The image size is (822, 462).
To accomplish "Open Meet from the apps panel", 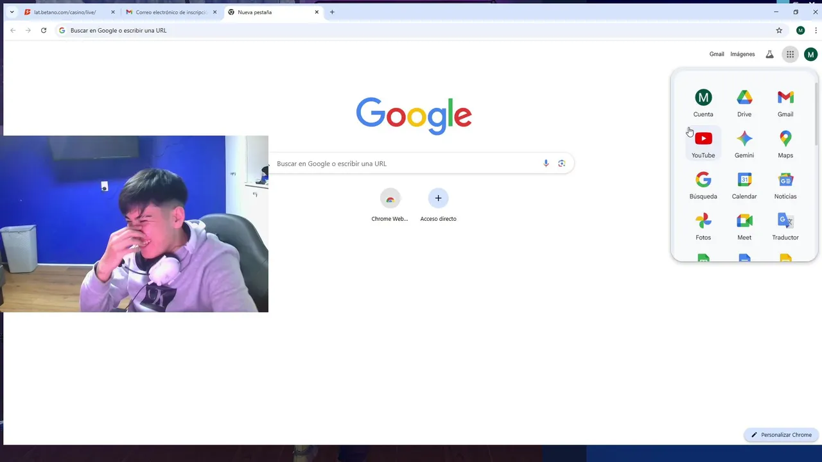I will (x=744, y=226).
